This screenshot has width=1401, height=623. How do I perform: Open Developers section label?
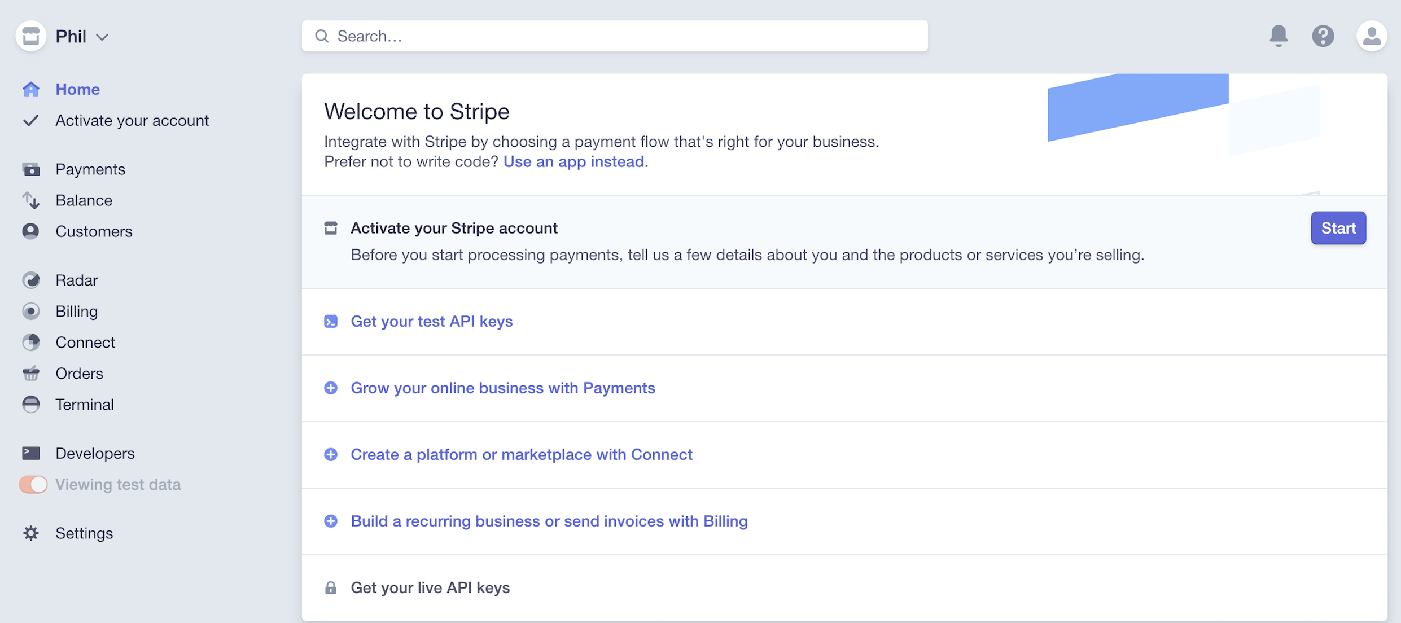(95, 453)
